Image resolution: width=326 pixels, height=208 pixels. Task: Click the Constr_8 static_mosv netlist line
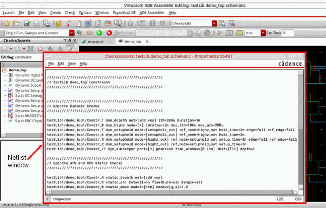coord(117,187)
